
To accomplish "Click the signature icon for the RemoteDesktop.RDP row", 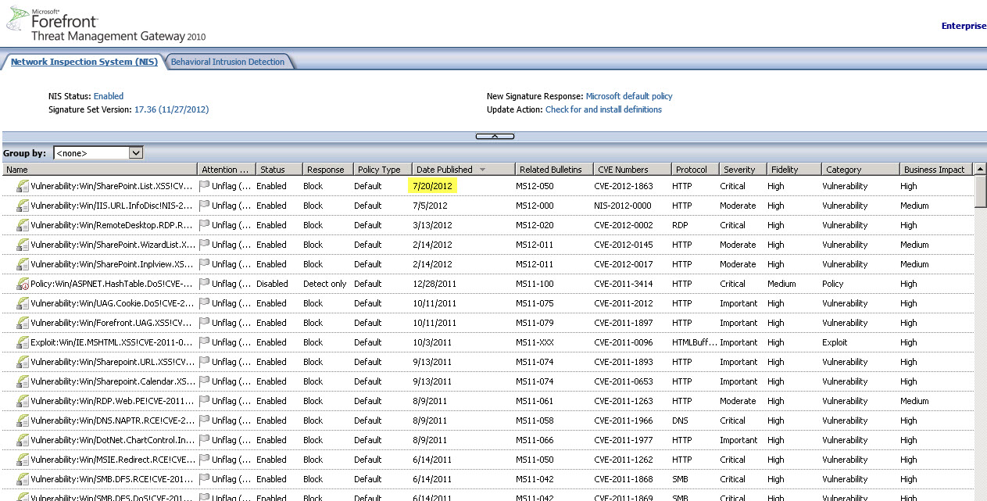I will (x=23, y=225).
